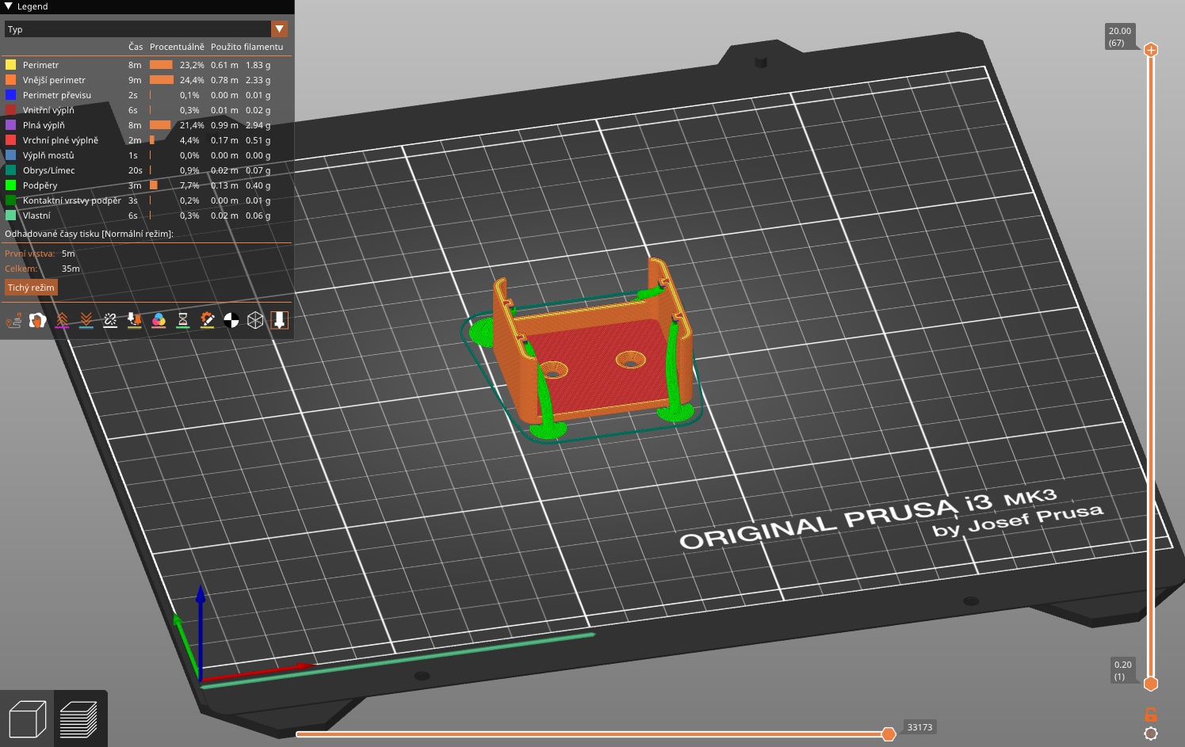
Task: Switch to sliced layers preview view
Action: pyautogui.click(x=79, y=719)
